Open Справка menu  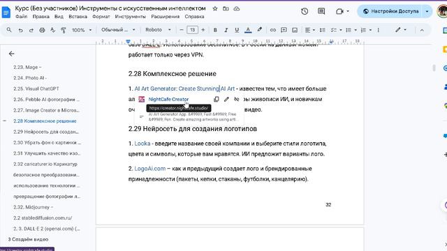[x=194, y=17]
